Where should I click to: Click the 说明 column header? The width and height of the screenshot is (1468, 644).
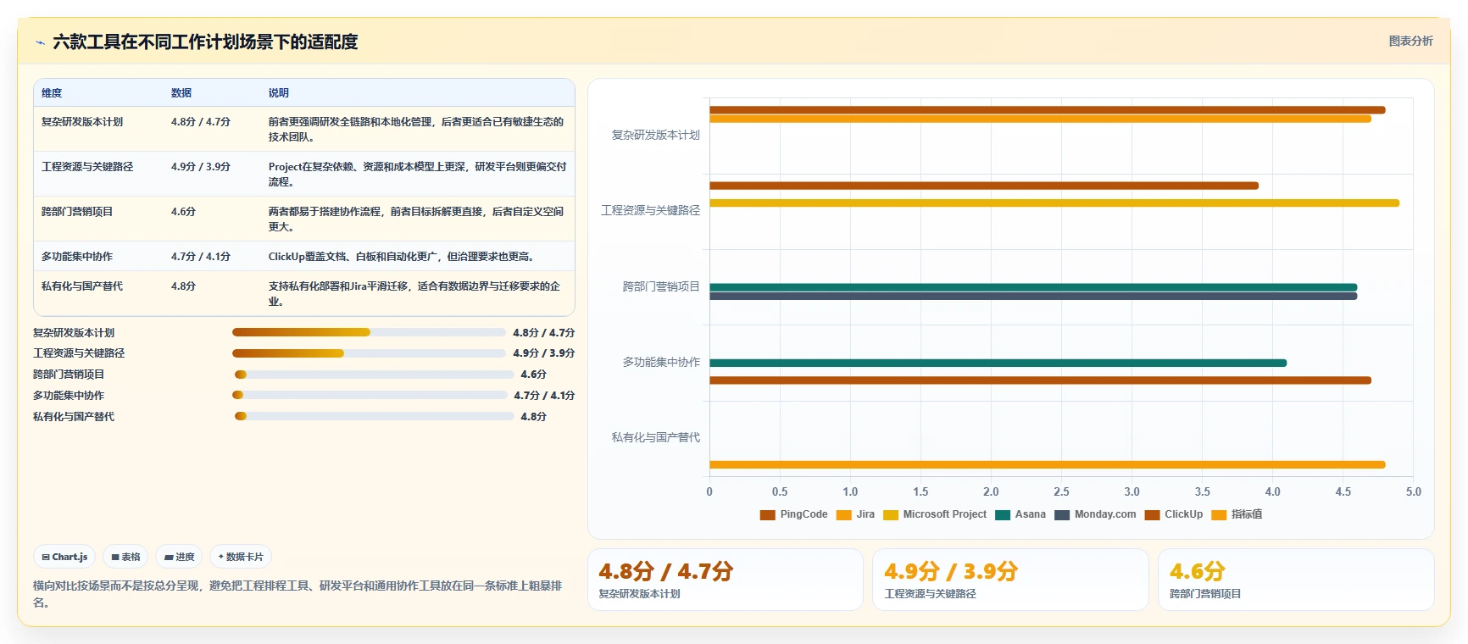pos(279,93)
